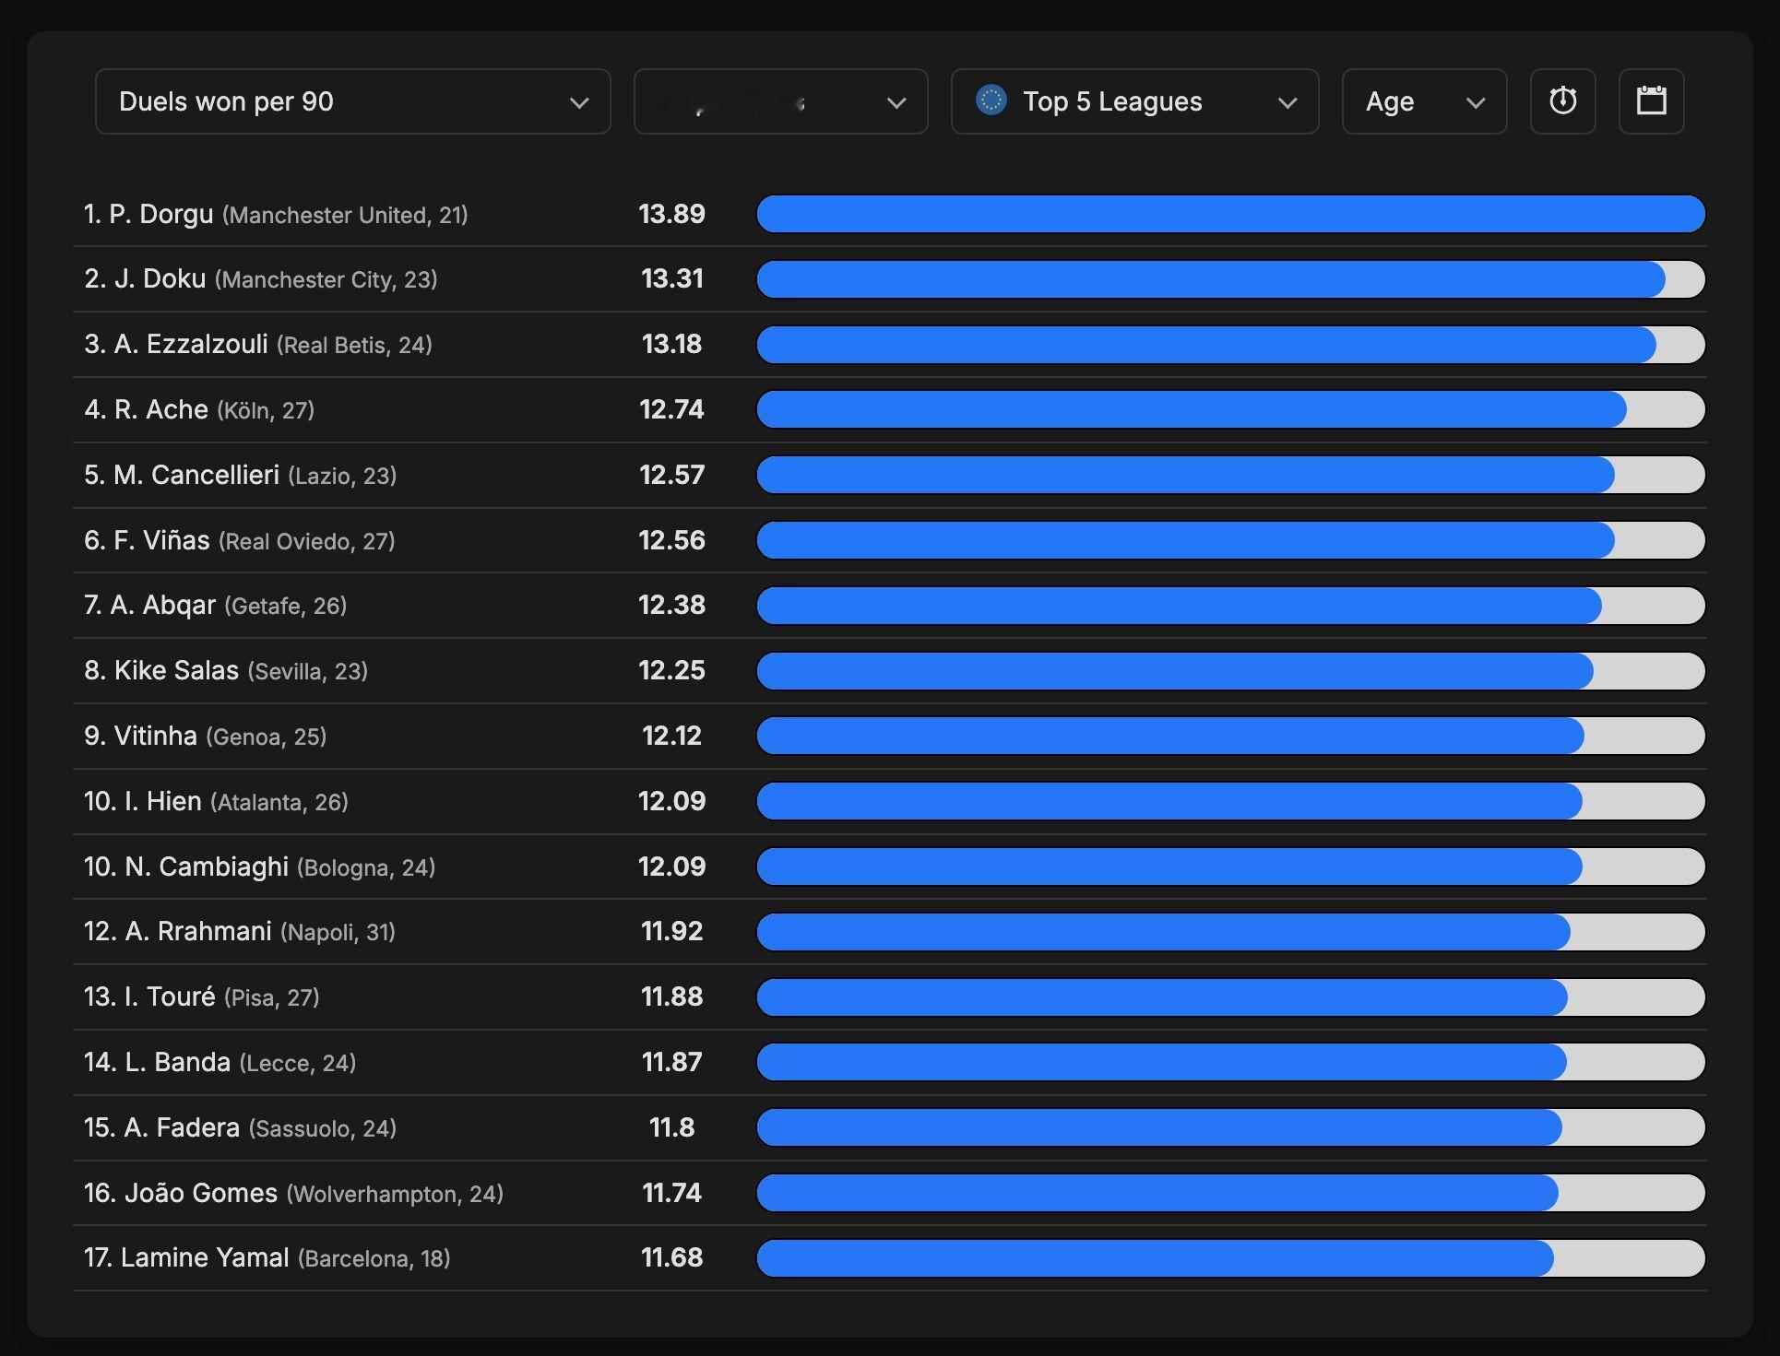
Task: Select A. Rrahmani Napoli entry
Action: point(240,932)
